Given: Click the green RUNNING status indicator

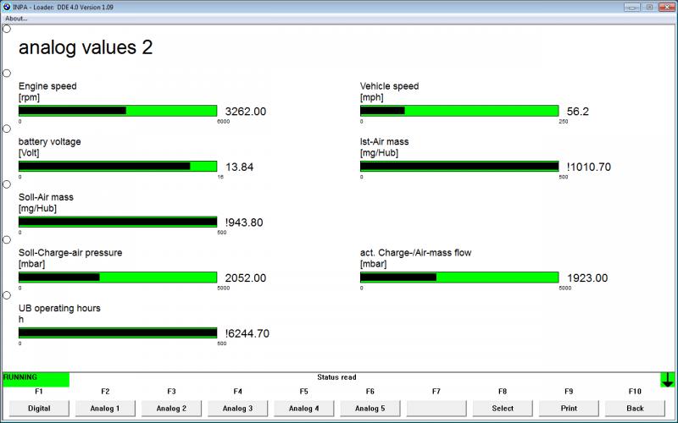Looking at the screenshot, I should click(x=36, y=379).
